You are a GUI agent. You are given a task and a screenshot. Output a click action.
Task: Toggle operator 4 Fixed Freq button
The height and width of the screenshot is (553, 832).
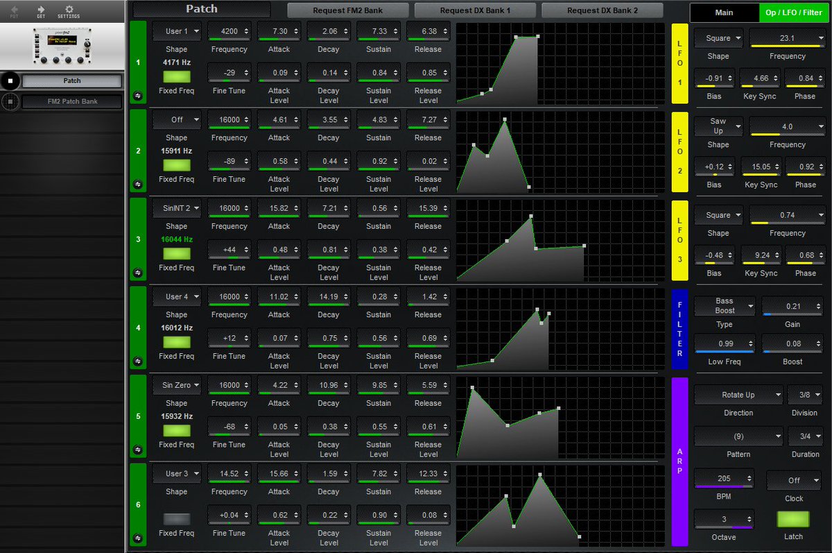click(x=176, y=342)
